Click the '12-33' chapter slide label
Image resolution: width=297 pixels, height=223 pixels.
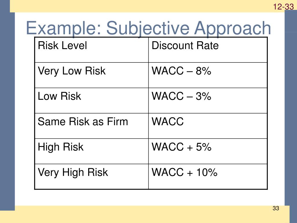point(283,7)
